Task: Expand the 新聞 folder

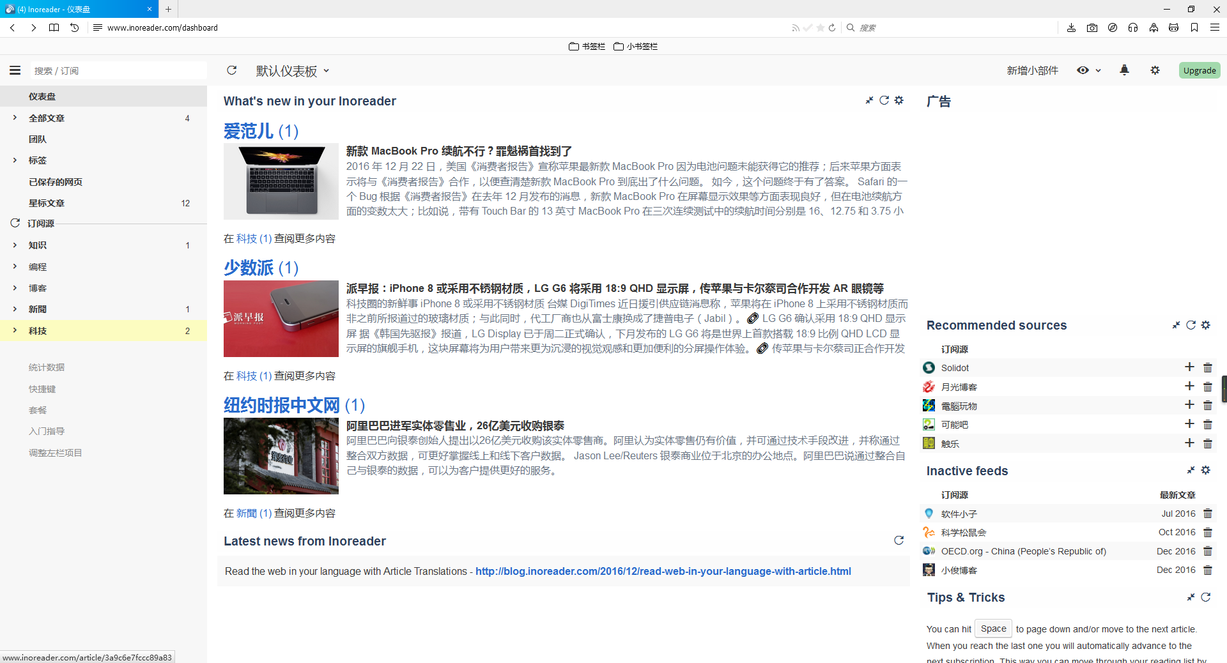Action: 15,309
